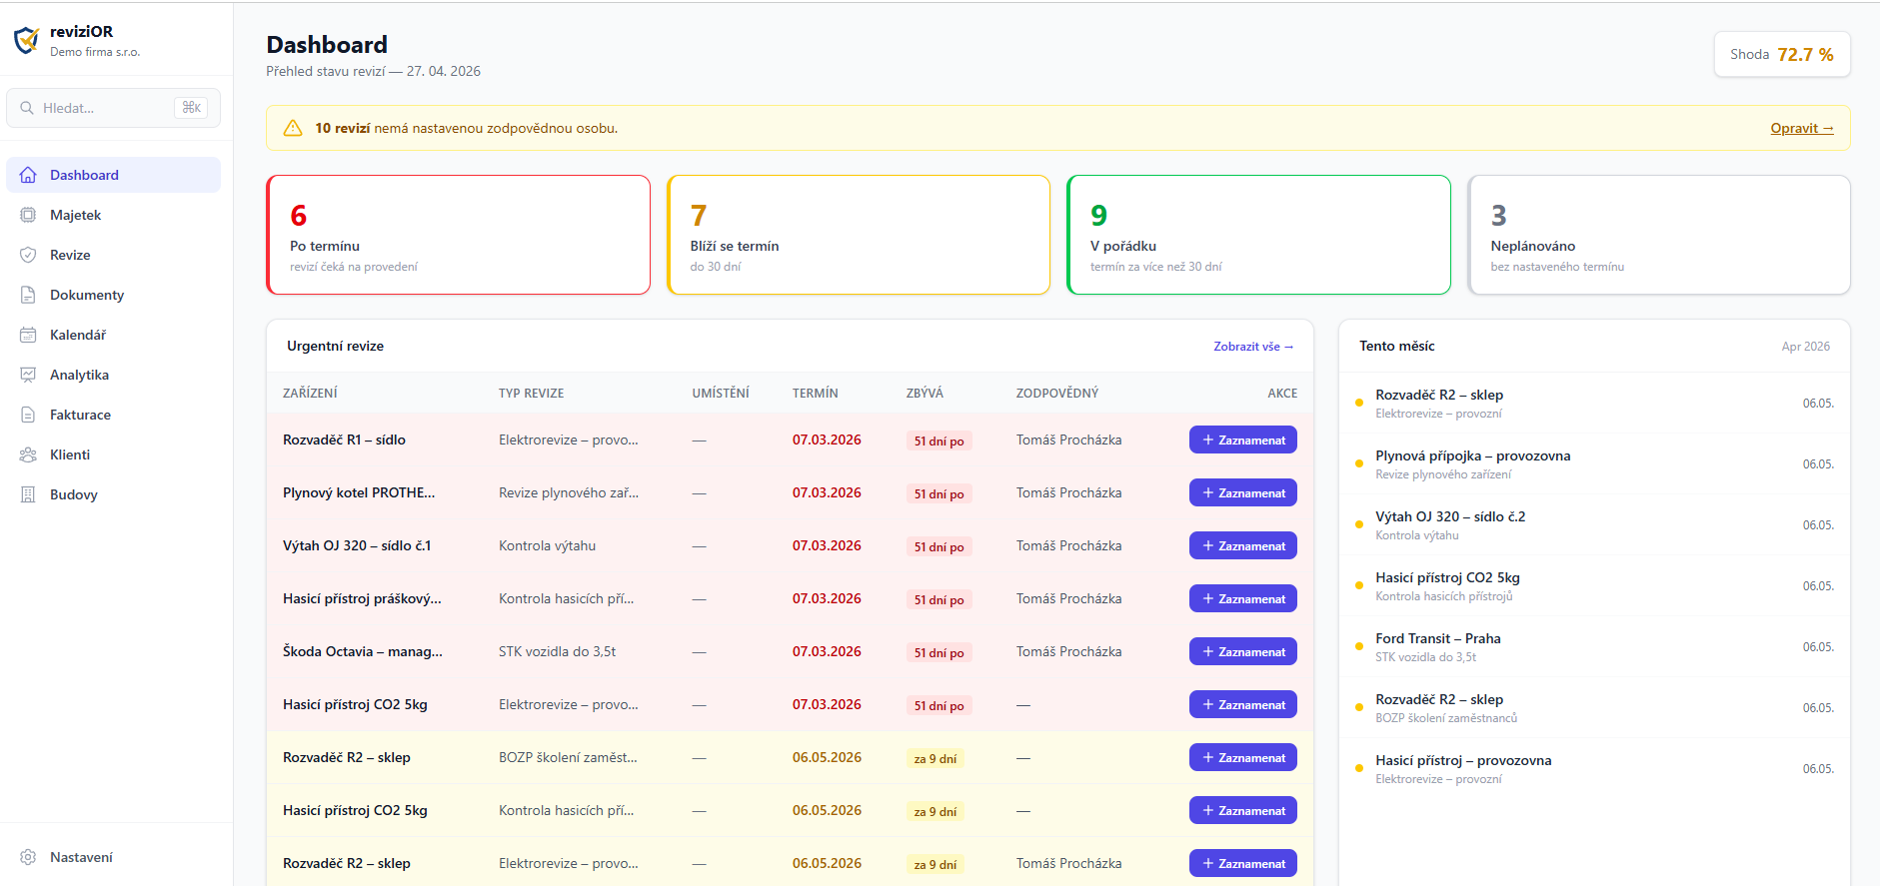
Task: Select the Rozvaděč R1 – sídlo device name
Action: [x=344, y=440]
